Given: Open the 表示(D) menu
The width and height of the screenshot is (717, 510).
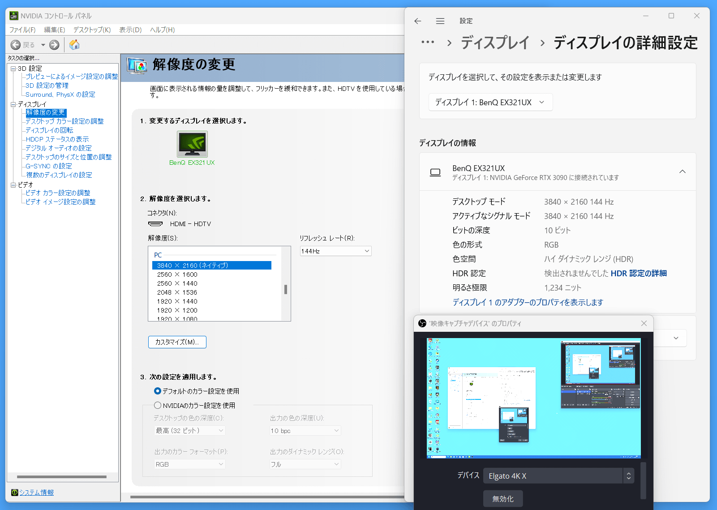Looking at the screenshot, I should (x=130, y=30).
